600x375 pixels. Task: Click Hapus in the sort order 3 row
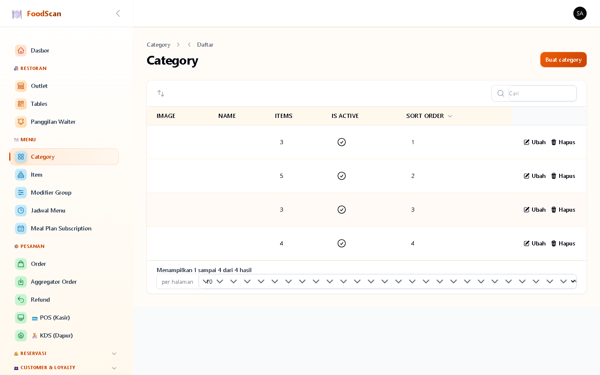click(x=563, y=210)
